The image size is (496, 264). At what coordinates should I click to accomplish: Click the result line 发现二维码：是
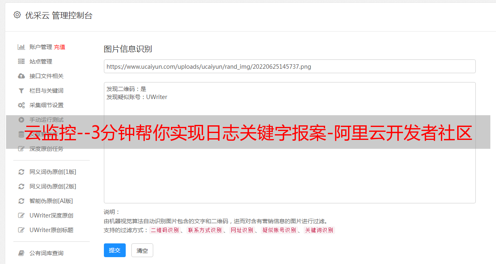coord(126,89)
